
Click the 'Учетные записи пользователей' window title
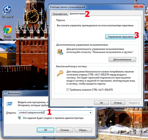(x=68, y=7)
